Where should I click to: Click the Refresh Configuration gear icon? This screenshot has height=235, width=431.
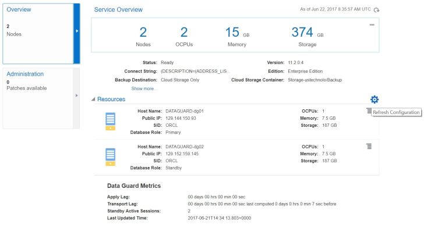(374, 99)
